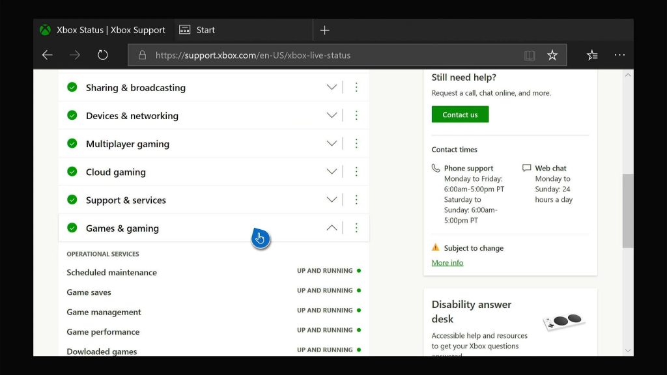Open reading view book icon
This screenshot has height=375, width=667.
point(530,55)
